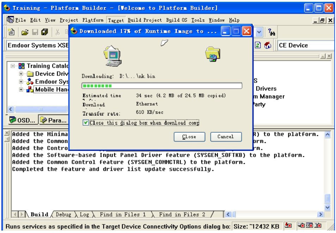Switch to the Find in Files 1 tab
This screenshot has width=336, height=233.
[x=123, y=214]
